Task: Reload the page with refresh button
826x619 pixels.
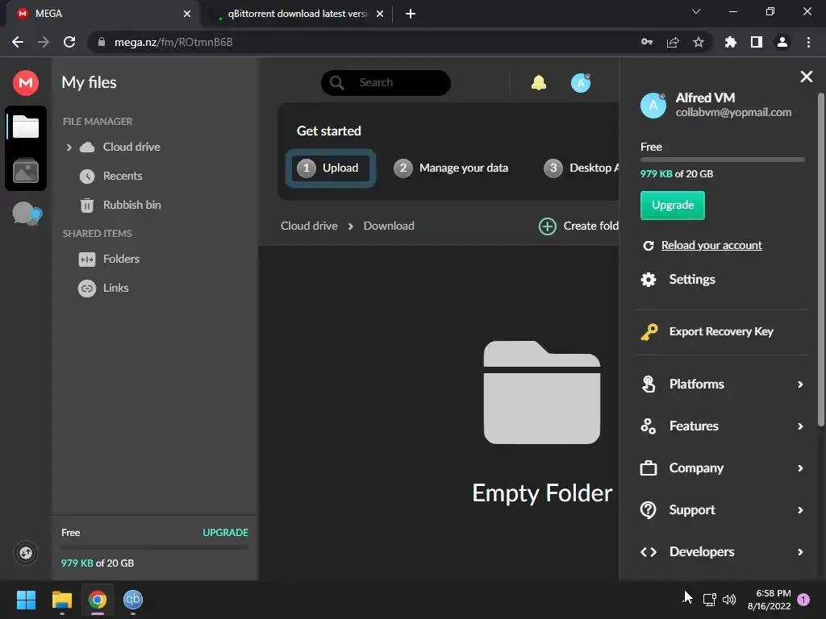Action: pos(69,42)
